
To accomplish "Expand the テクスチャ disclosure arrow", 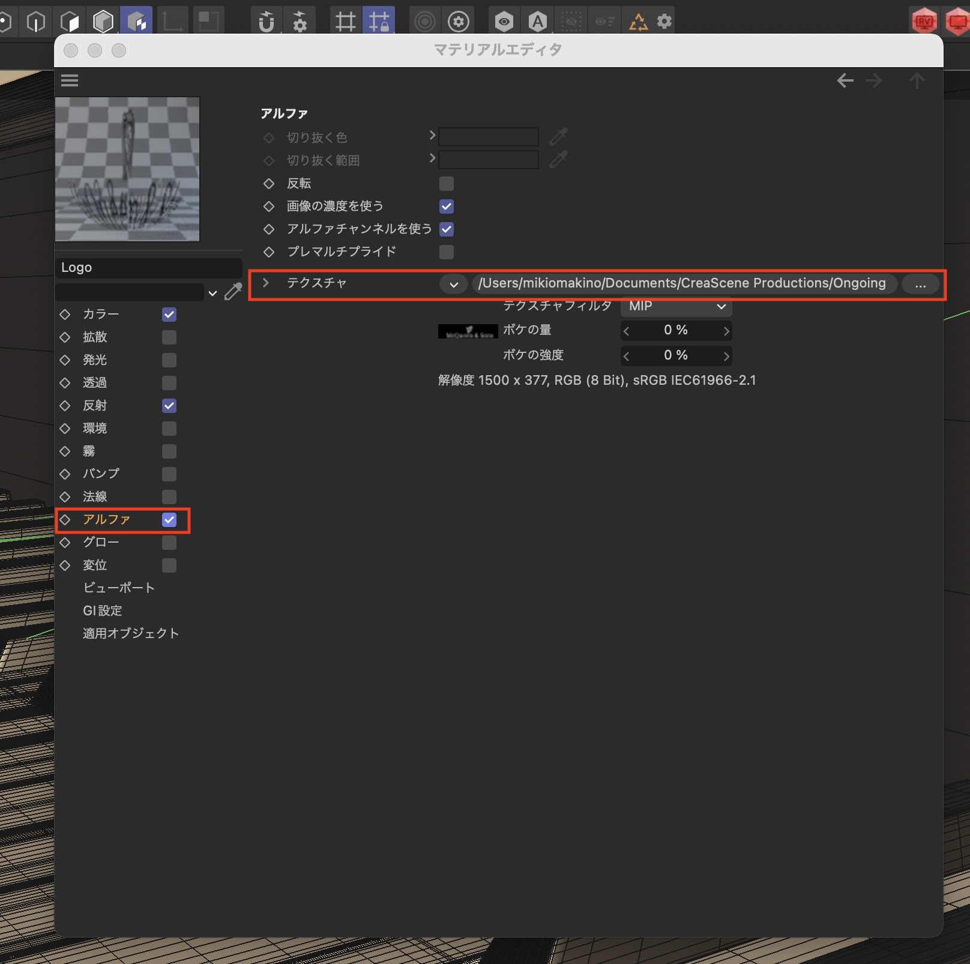I will [266, 283].
